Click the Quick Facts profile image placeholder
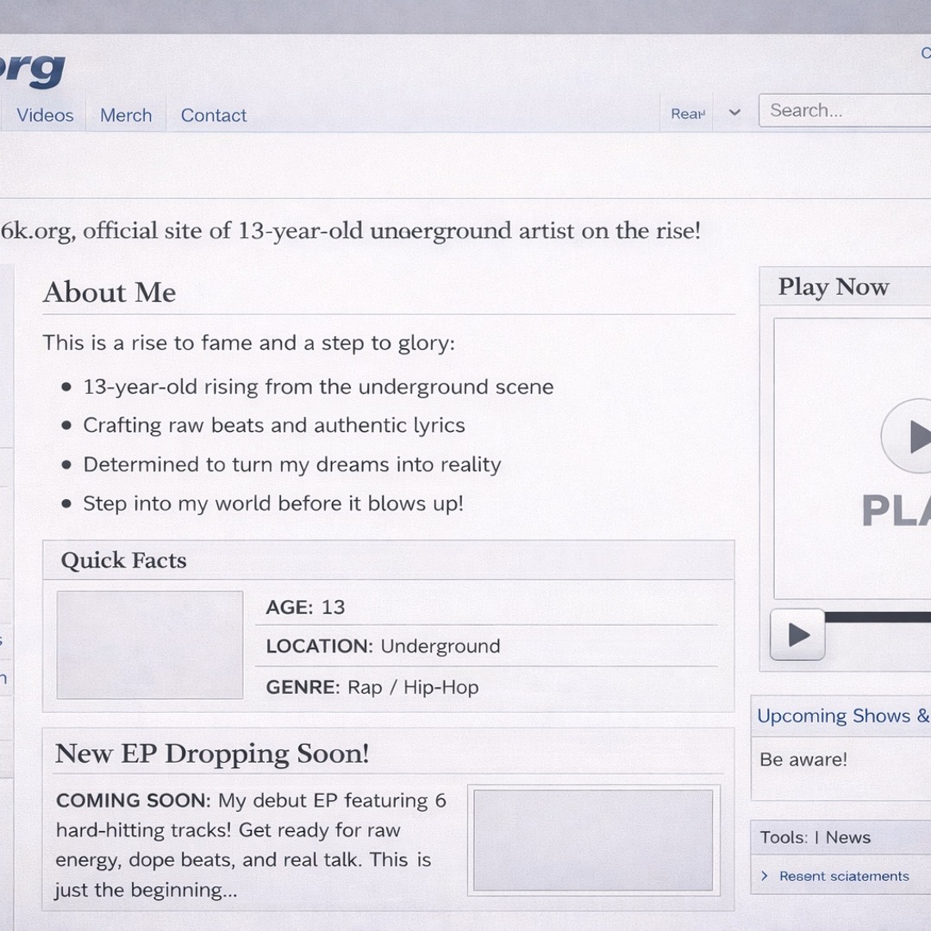Image resolution: width=931 pixels, height=931 pixels. point(150,645)
